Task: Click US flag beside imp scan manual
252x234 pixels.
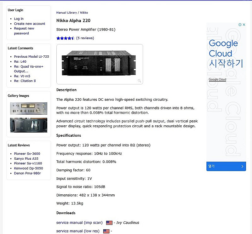Action: pos(109,223)
